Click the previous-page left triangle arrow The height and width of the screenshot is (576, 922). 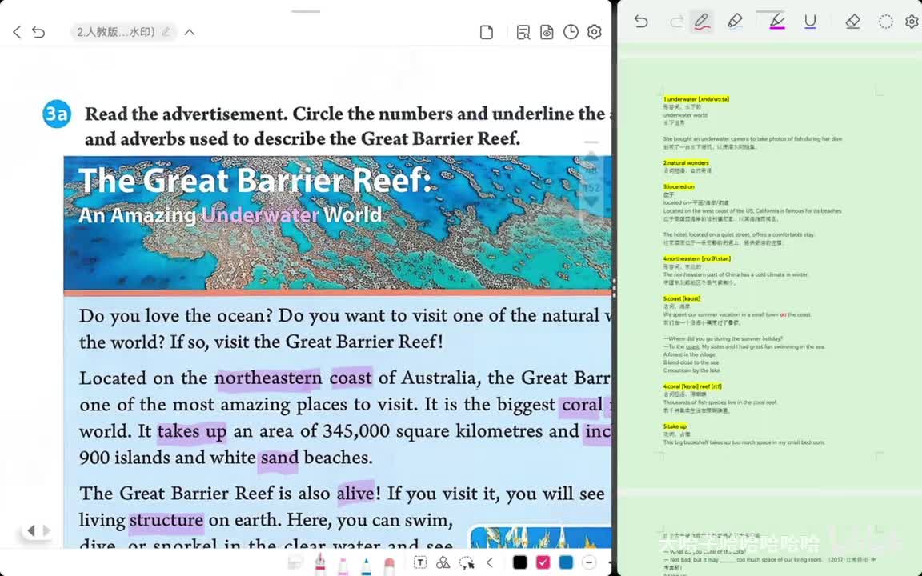(30, 530)
